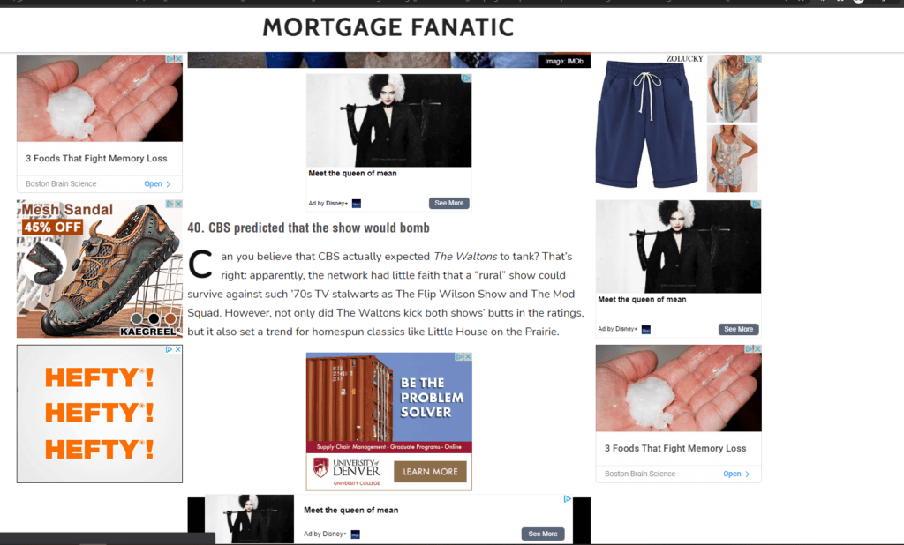Click AdChoices icon on Hefty ad
This screenshot has width=904, height=545.
[169, 349]
